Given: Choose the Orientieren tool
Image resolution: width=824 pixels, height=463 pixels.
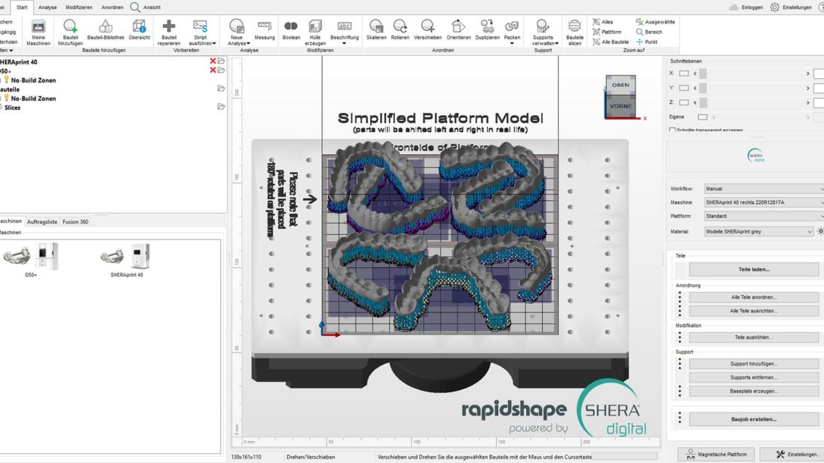Looking at the screenshot, I should click(x=458, y=30).
